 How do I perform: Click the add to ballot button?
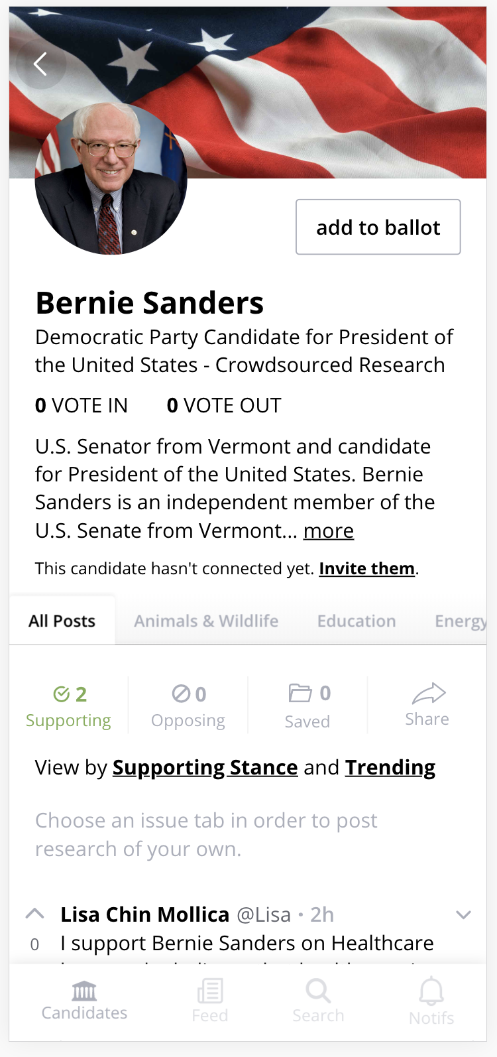[378, 227]
